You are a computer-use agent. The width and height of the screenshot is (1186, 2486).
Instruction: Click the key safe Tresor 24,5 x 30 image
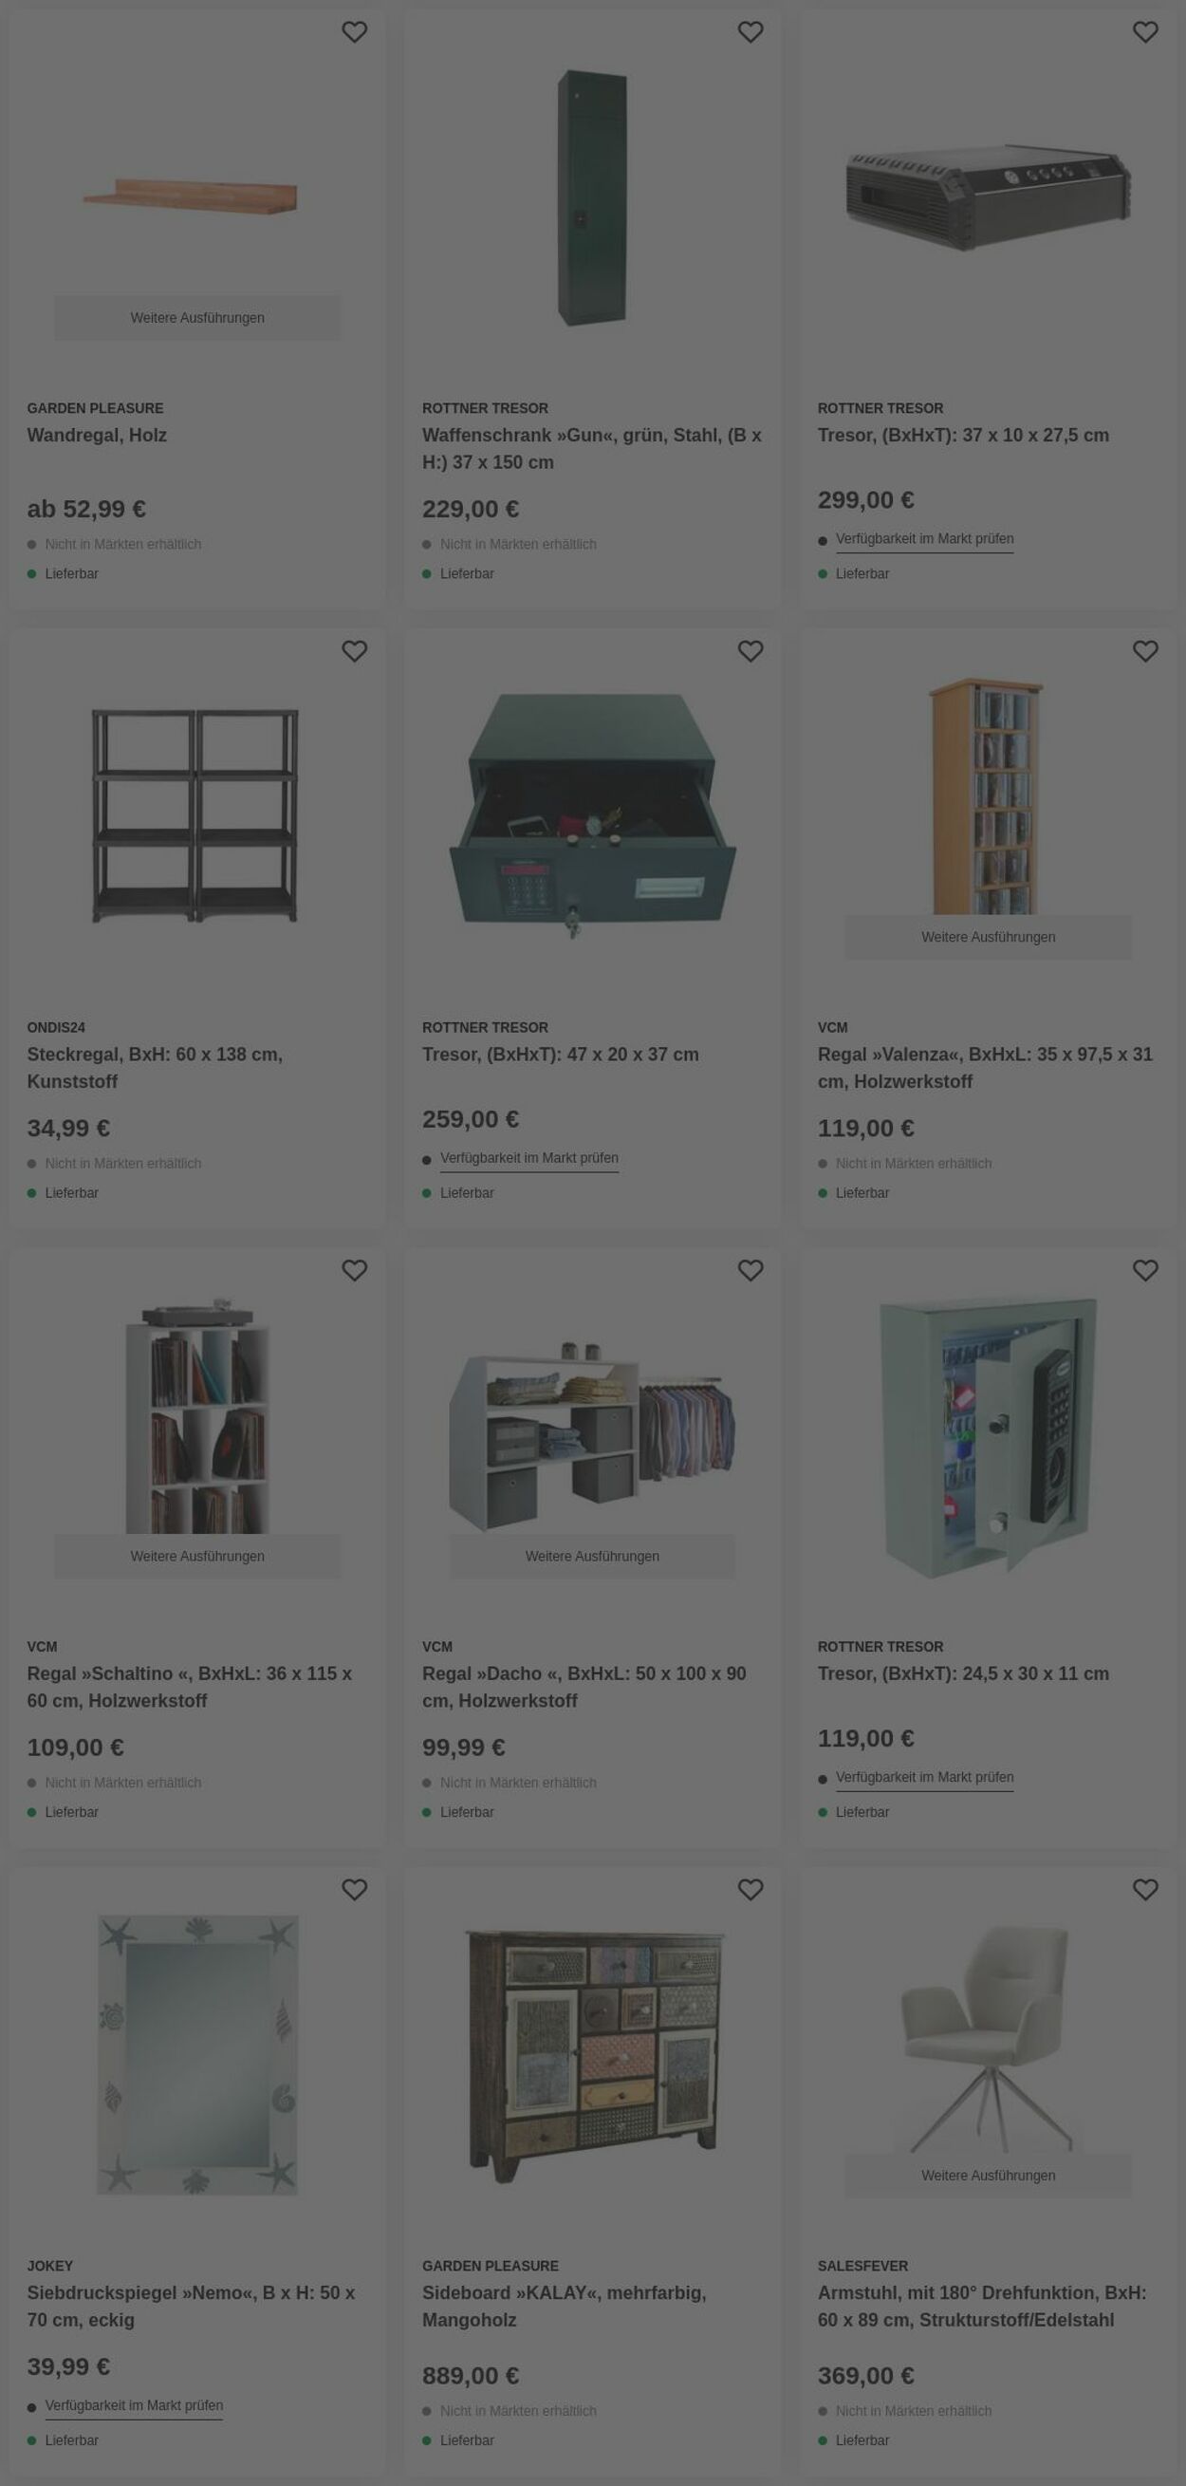click(988, 1436)
